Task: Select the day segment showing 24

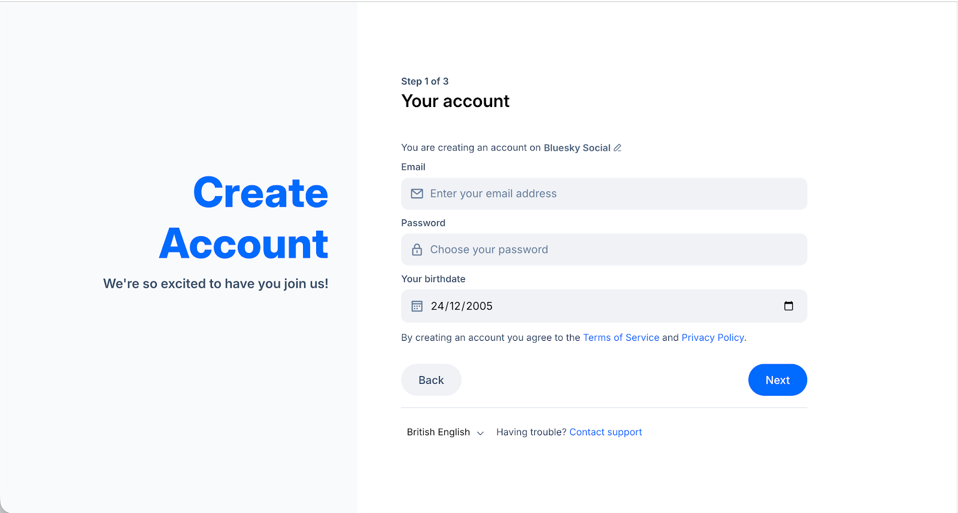Action: pos(439,306)
